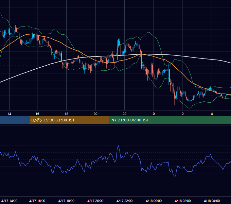Click the blue session bar before ロンドン

15,120
